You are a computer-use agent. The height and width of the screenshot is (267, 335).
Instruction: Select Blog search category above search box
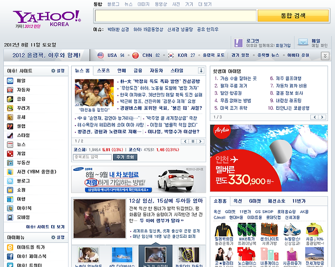coord(113,4)
